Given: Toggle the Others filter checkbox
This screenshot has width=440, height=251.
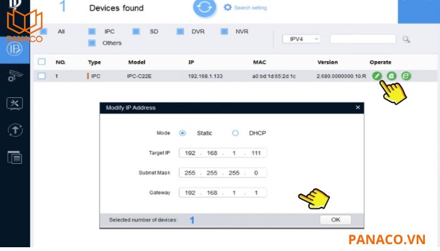Looking at the screenshot, I should coord(92,43).
